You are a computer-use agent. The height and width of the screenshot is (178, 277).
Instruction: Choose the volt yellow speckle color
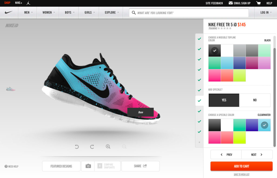click(x=239, y=137)
